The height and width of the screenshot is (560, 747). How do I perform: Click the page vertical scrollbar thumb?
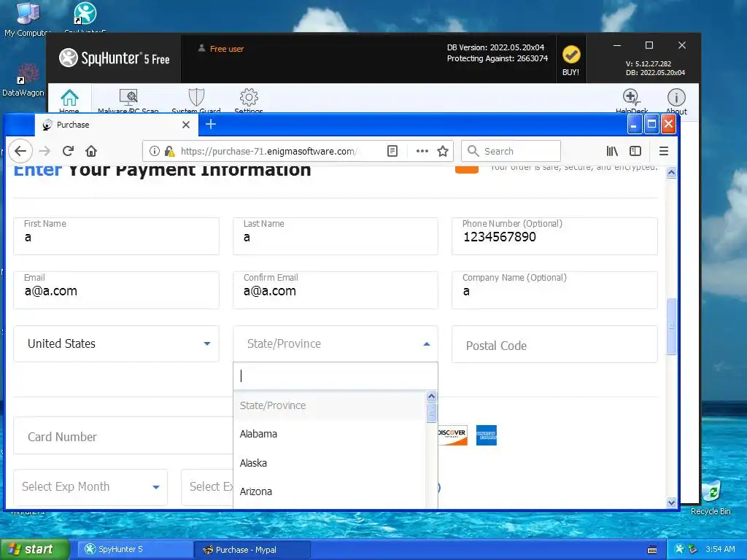671,326
